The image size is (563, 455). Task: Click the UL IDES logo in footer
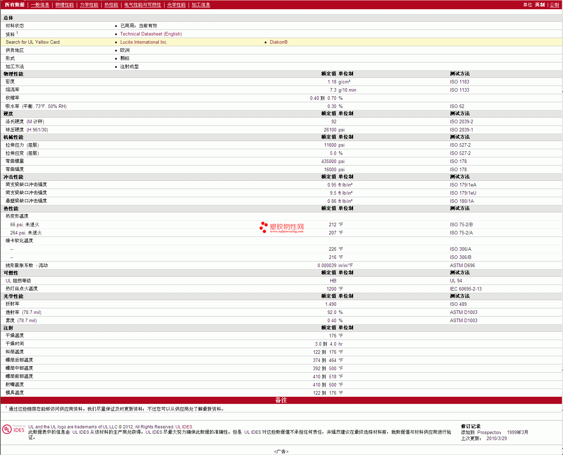14,429
